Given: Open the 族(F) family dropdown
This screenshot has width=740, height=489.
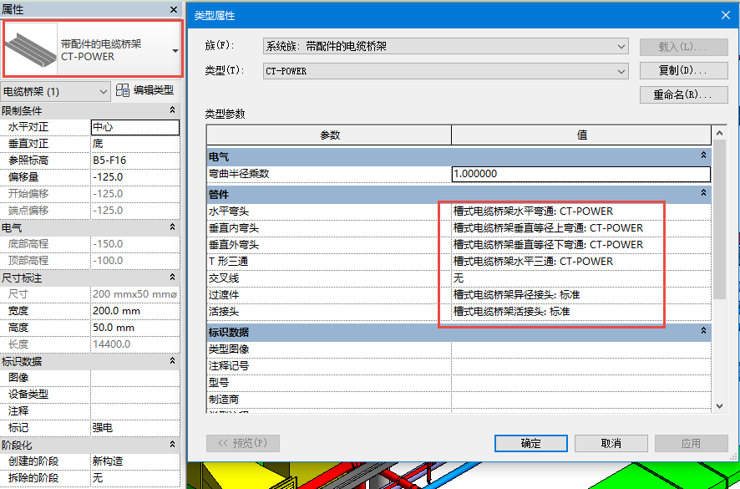Looking at the screenshot, I should 445,47.
